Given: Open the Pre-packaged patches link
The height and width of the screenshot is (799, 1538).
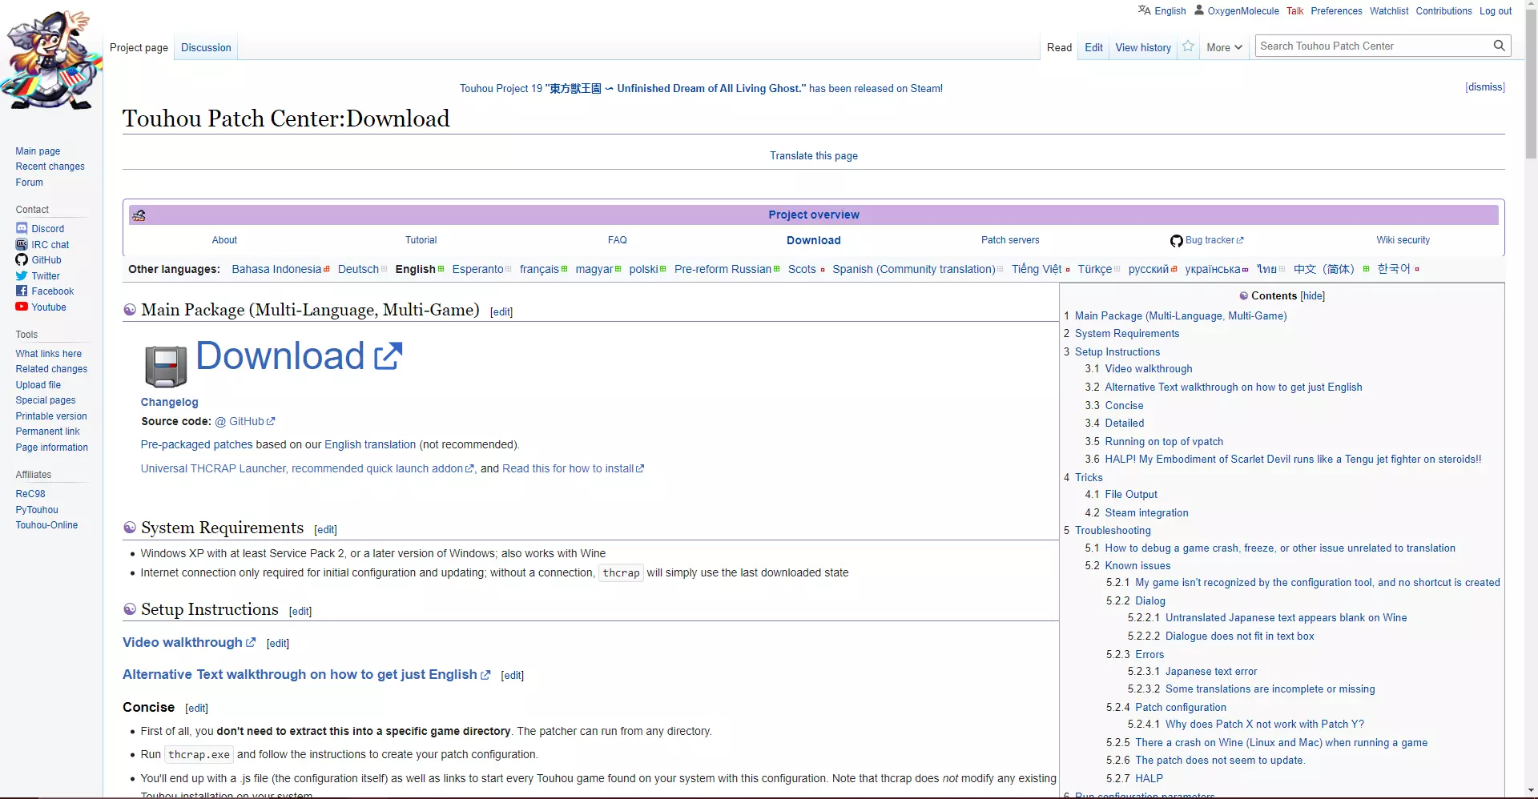Looking at the screenshot, I should click(196, 445).
